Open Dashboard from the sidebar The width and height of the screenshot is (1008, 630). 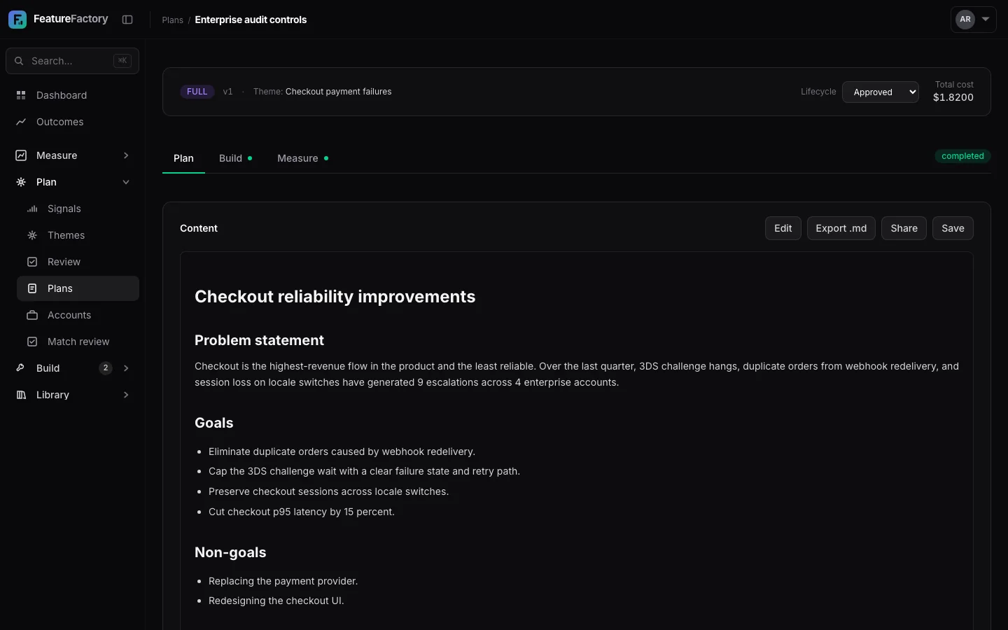(x=73, y=95)
